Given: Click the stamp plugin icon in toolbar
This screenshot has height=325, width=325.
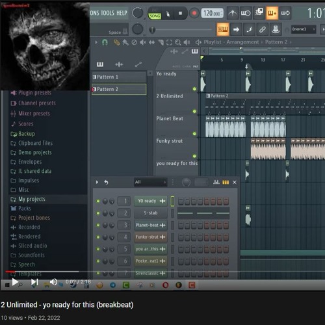Looking at the screenshot, I should coord(276,29).
